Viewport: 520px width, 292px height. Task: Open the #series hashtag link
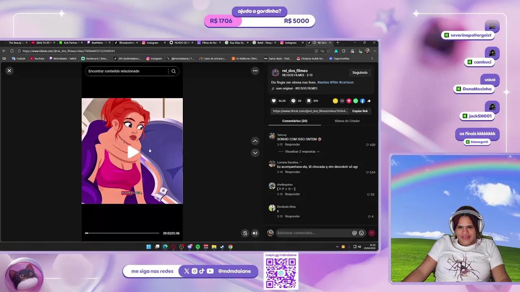323,82
